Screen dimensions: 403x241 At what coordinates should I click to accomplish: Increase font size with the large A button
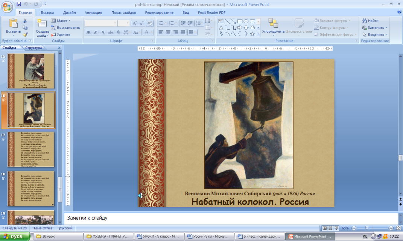(134, 23)
